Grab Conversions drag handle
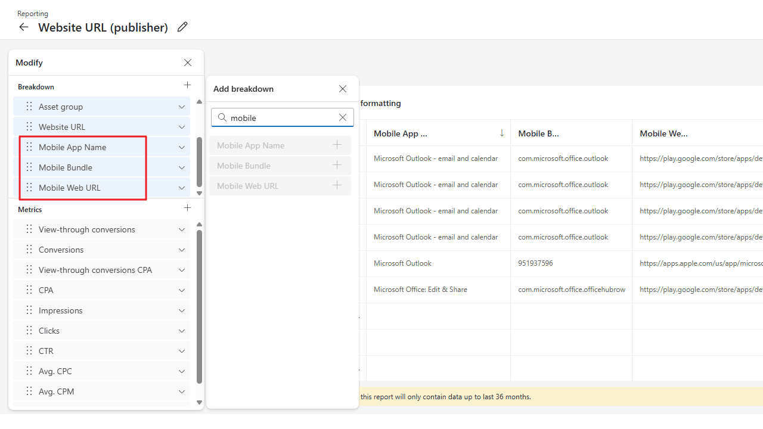Viewport: 763px width, 429px height. click(29, 250)
